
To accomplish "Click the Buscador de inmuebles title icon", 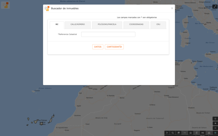I will [47, 8].
